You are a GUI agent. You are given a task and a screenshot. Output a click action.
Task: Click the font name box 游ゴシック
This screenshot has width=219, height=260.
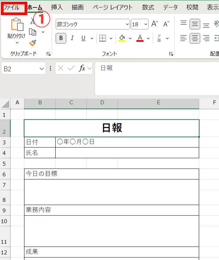[91, 24]
